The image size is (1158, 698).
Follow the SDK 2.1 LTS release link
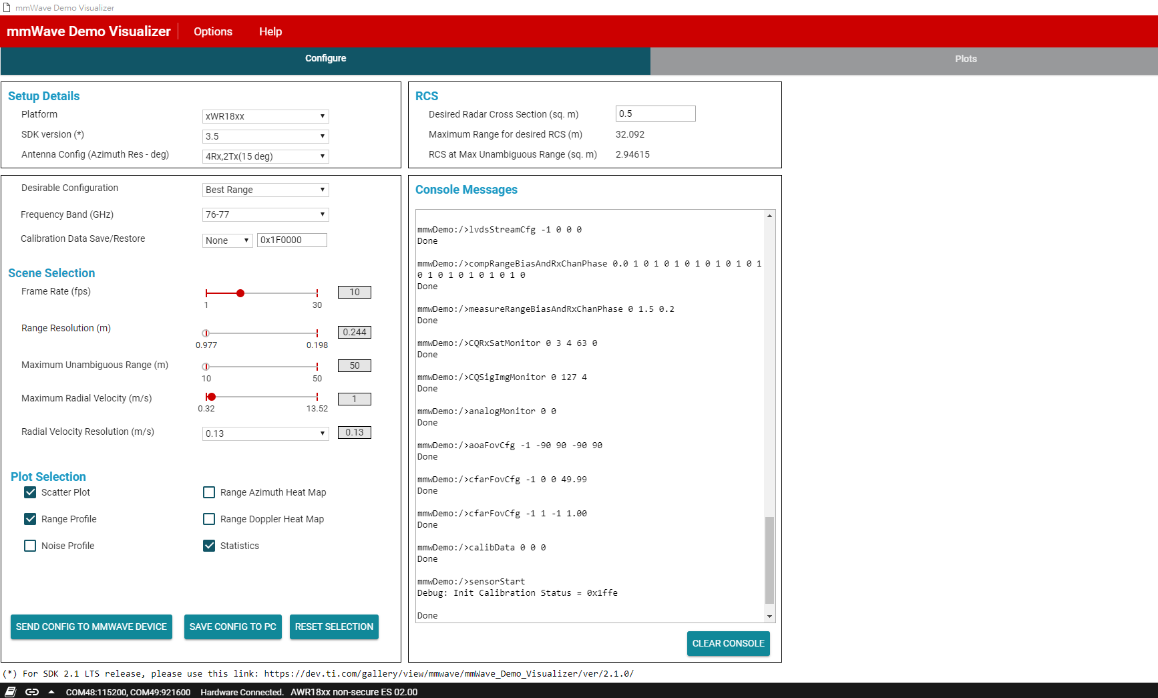446,673
